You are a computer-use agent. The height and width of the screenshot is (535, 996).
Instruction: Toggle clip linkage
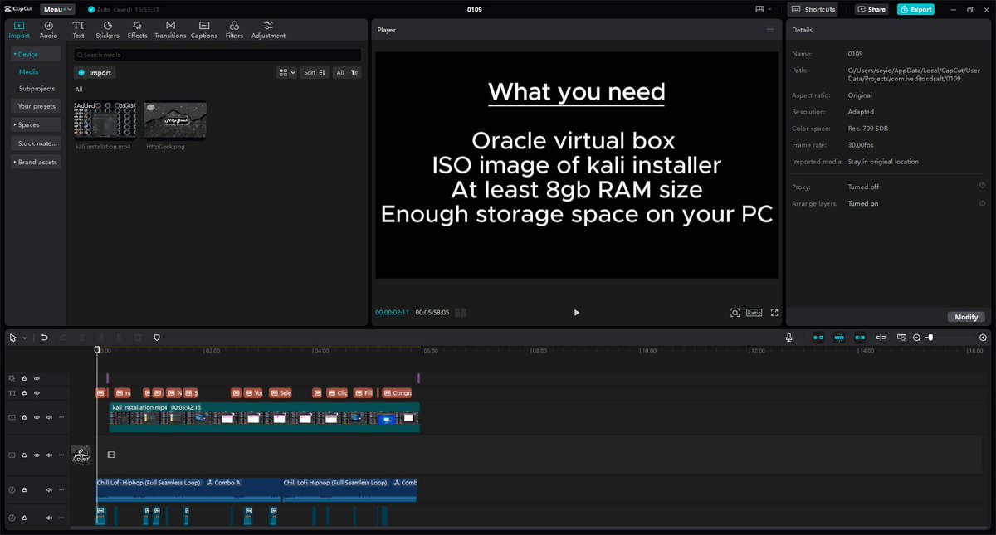[x=860, y=338]
